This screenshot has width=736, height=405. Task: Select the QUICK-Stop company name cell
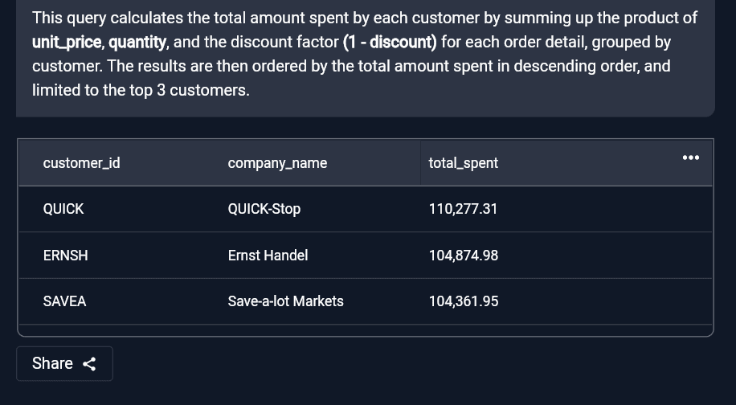[264, 209]
